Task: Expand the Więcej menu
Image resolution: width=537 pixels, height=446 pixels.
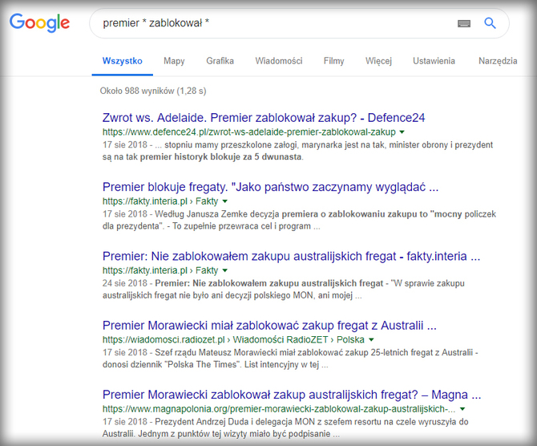Action: 378,61
